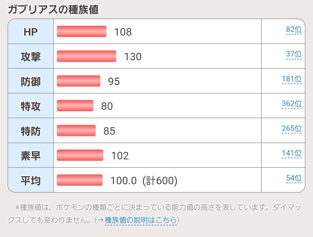Click the 特防 rank link 265位
Image resolution: width=313 pixels, height=237 pixels.
pyautogui.click(x=292, y=128)
